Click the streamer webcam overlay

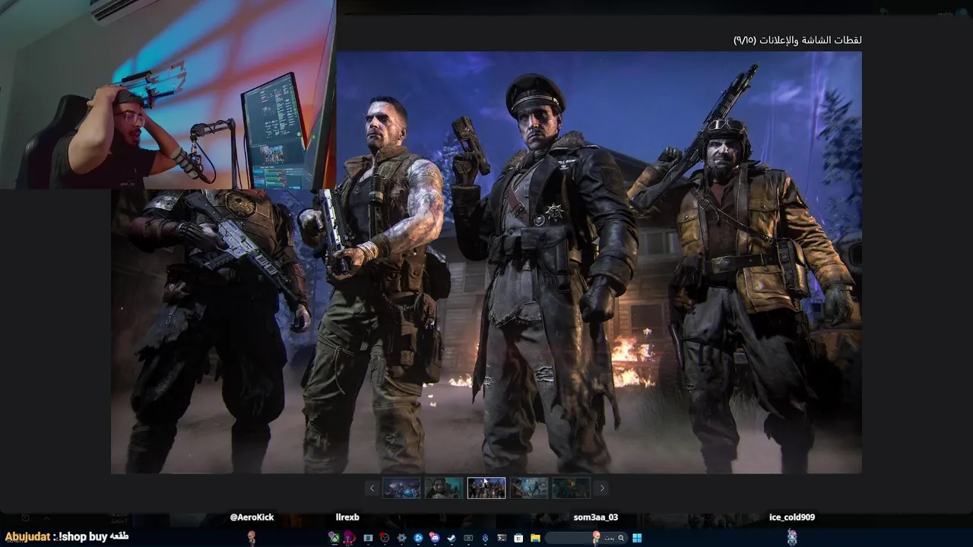168,94
